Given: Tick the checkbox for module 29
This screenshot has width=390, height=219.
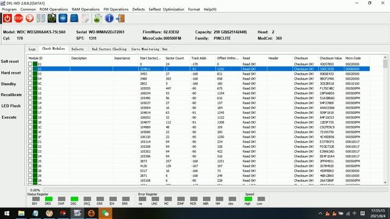Looking at the screenshot, I should click(x=30, y=175).
